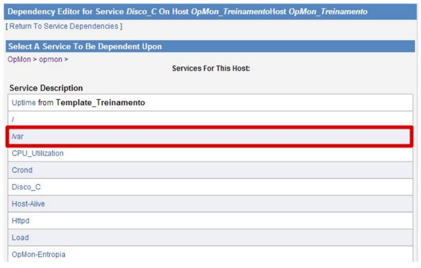Click the "Dependency Editor for Service" title text

[66, 11]
